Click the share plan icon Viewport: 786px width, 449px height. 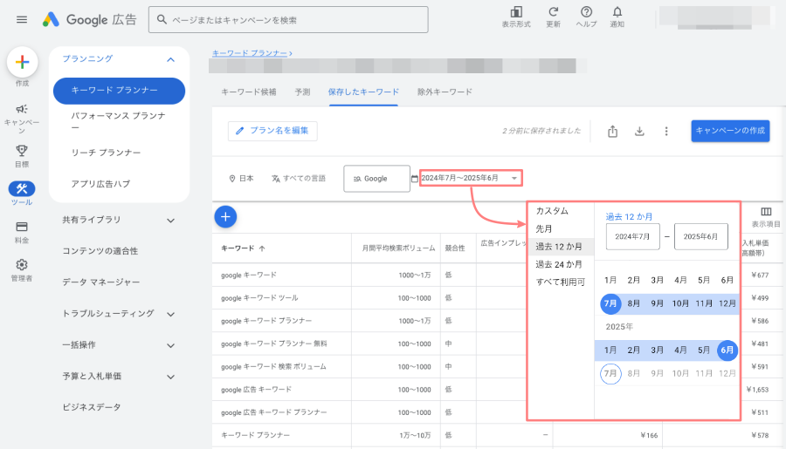click(x=612, y=131)
